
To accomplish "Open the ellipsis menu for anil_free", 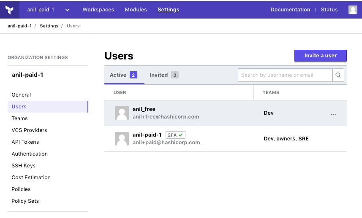I will (333, 113).
